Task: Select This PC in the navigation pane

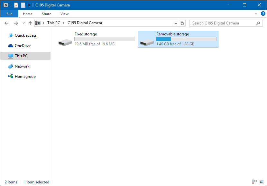Action: click(x=25, y=56)
